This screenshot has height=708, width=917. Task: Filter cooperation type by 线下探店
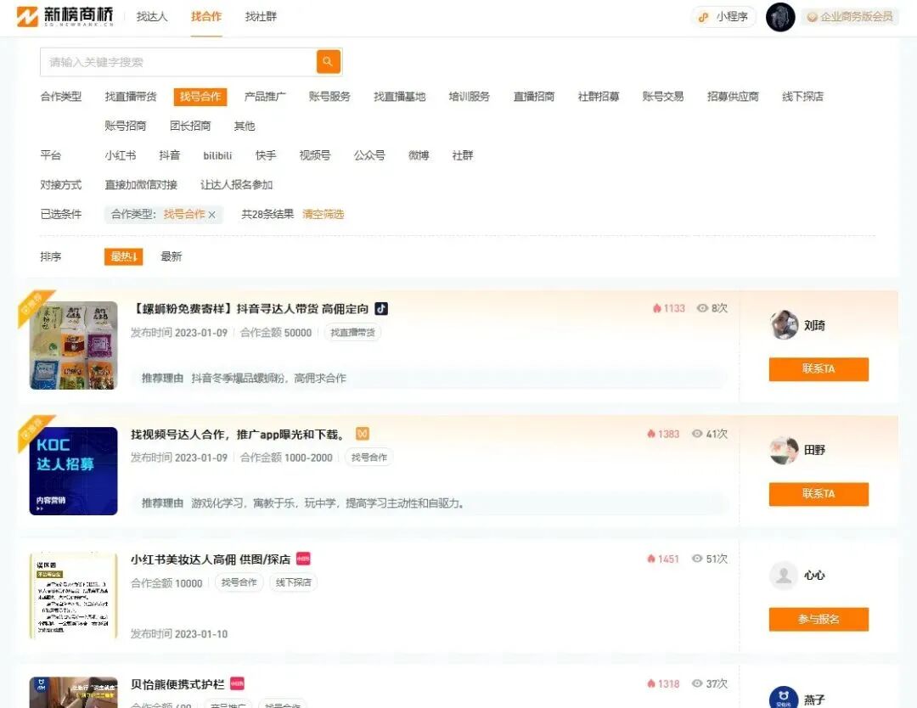[803, 97]
